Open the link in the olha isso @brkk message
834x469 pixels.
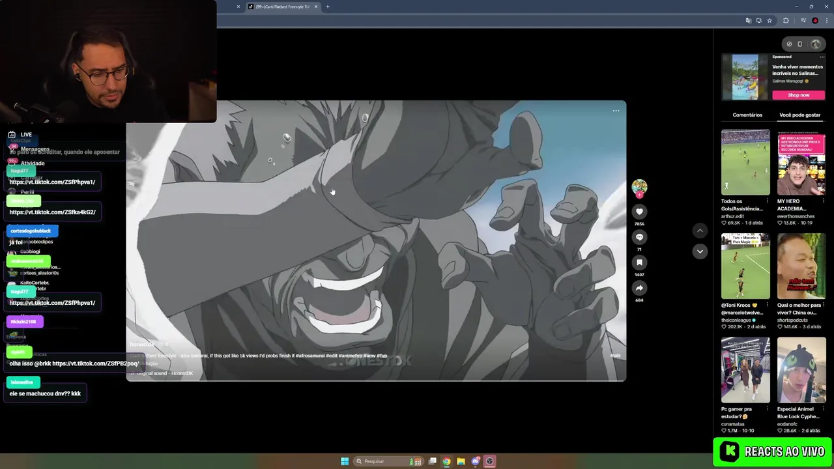click(95, 363)
